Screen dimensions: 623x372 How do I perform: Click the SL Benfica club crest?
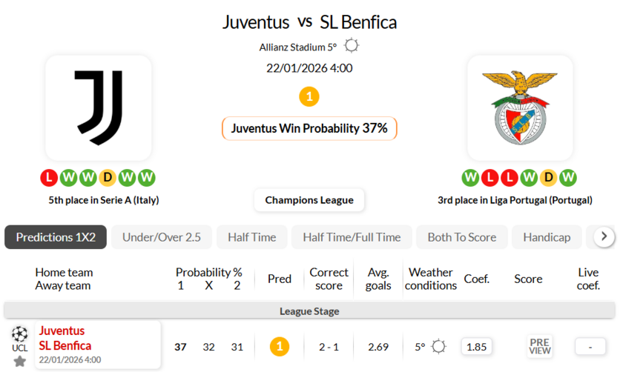tap(520, 108)
